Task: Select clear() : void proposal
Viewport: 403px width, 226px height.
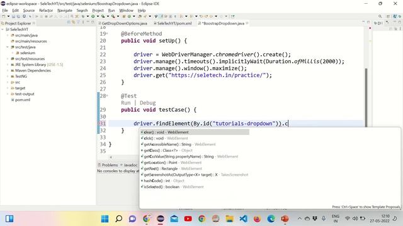Action: 195,132
